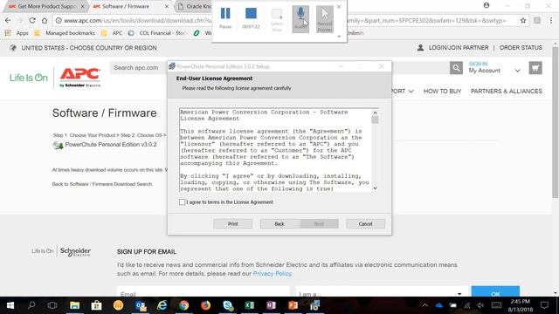Viewport: 559px width, 314px height.
Task: Open the Microsoft Store from the taskbar
Action: pos(96,305)
